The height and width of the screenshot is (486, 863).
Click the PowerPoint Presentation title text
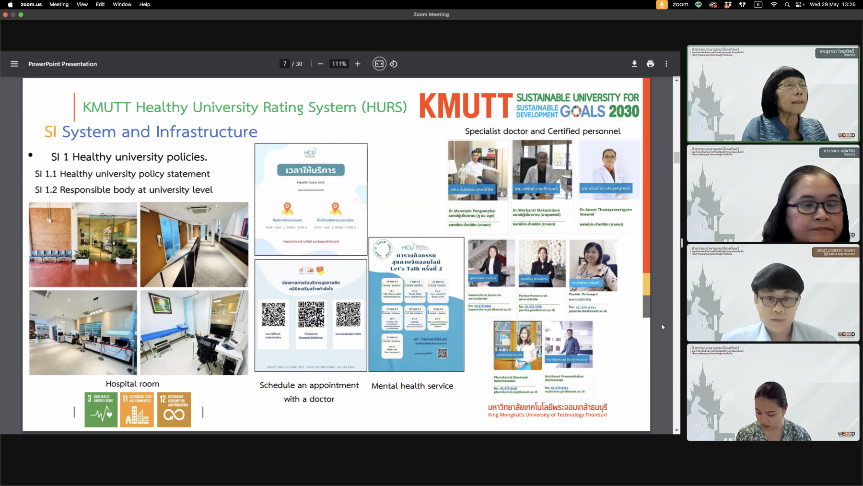(62, 64)
